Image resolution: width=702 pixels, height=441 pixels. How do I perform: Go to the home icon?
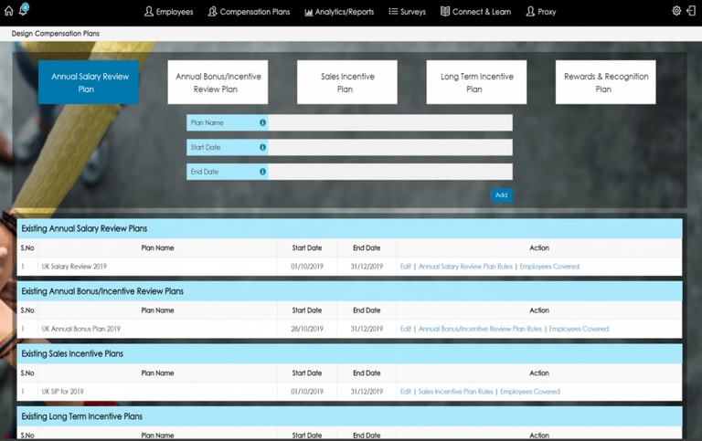pyautogui.click(x=9, y=12)
